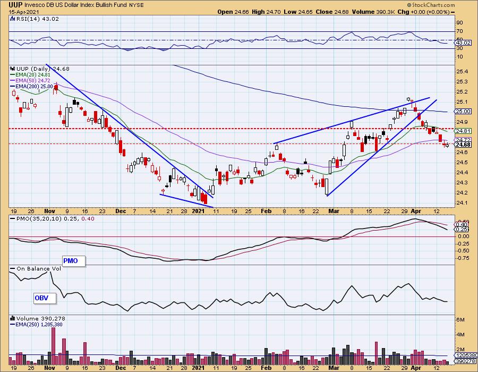The image size is (478, 372).
Task: Click the 25.00 price tag on the right axis
Action: point(463,112)
